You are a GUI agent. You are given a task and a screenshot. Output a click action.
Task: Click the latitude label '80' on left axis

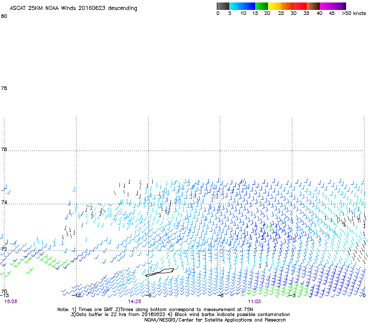tap(4, 16)
